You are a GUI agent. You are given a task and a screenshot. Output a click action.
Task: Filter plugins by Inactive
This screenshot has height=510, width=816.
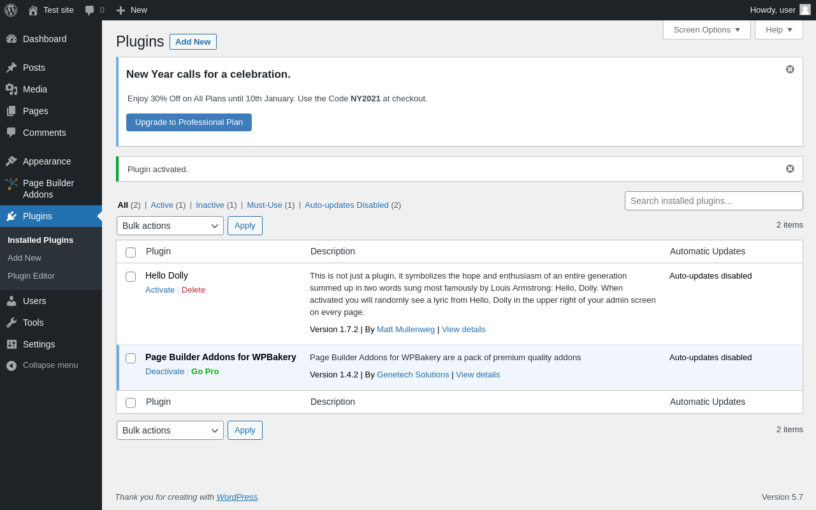[x=210, y=205]
